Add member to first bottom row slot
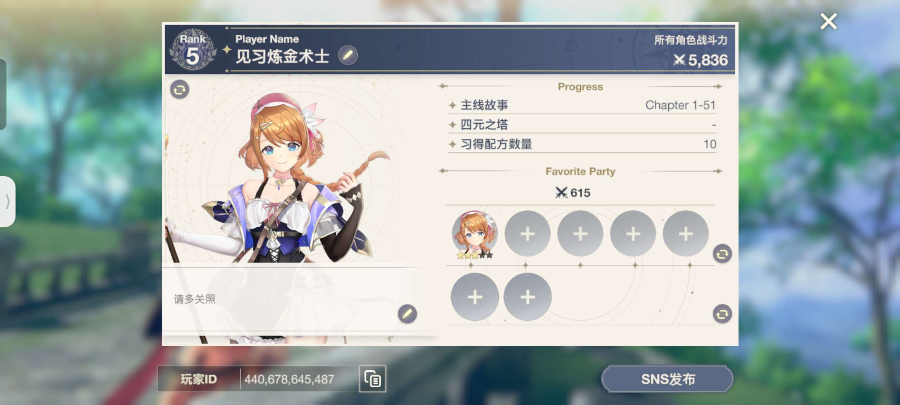Screen dimensions: 900x405 (x=475, y=297)
